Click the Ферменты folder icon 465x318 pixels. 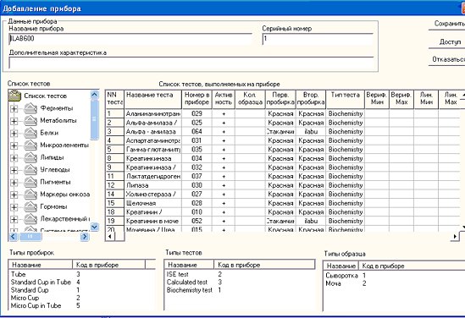(30, 108)
